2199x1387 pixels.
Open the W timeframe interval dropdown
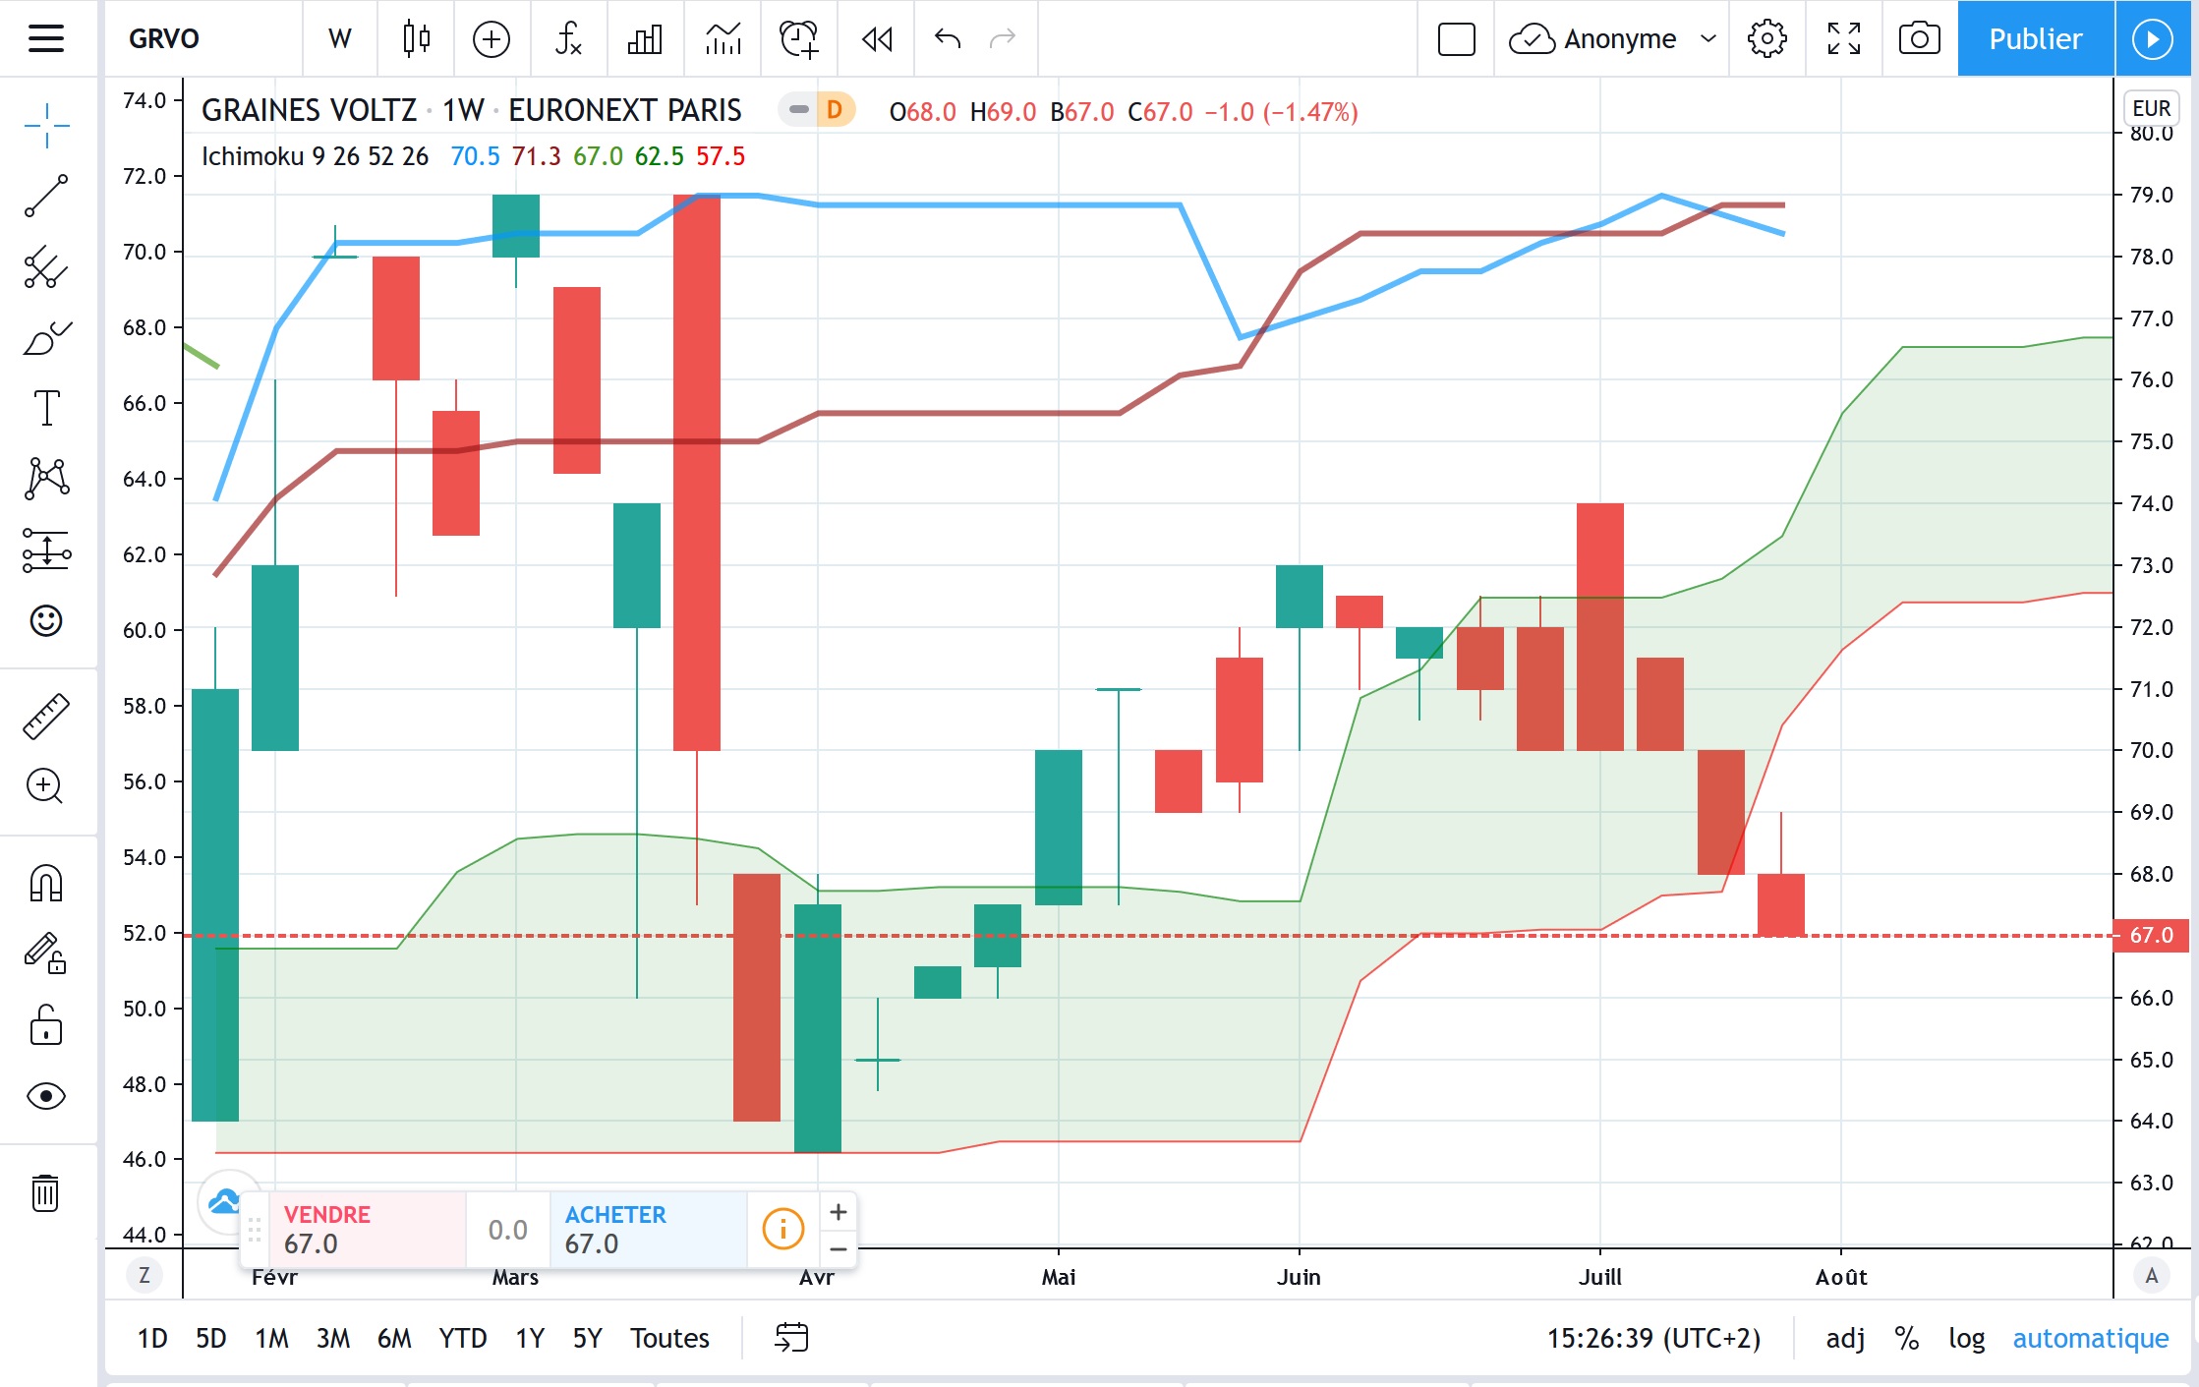click(x=340, y=38)
